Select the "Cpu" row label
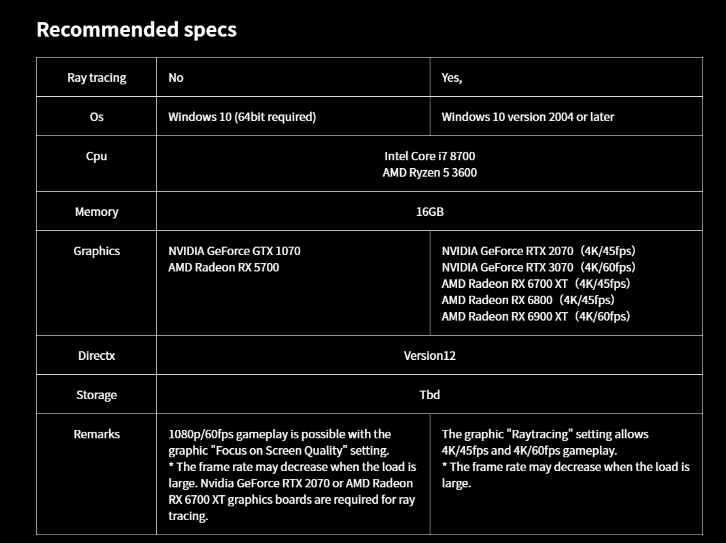 click(97, 156)
